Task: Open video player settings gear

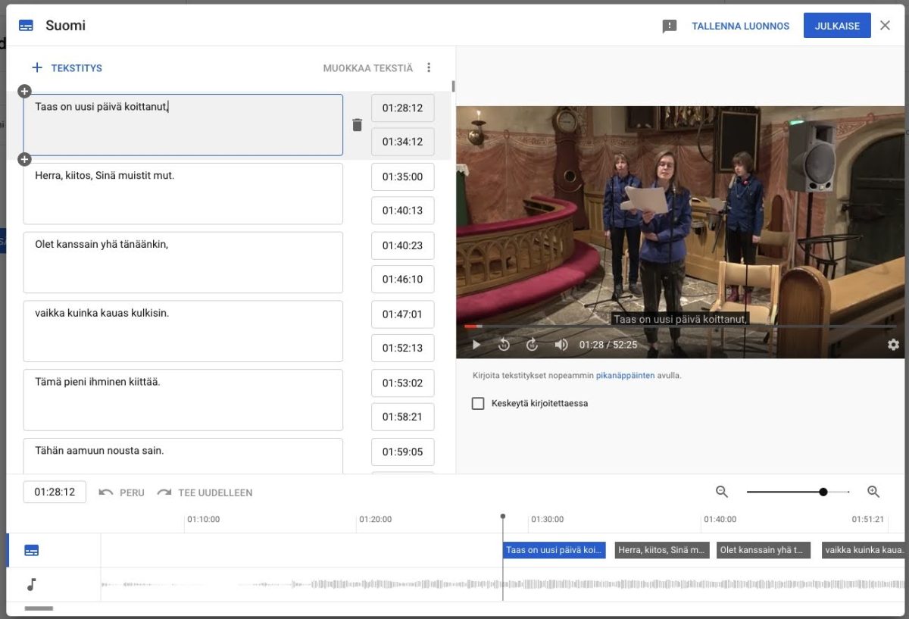Action: [893, 345]
